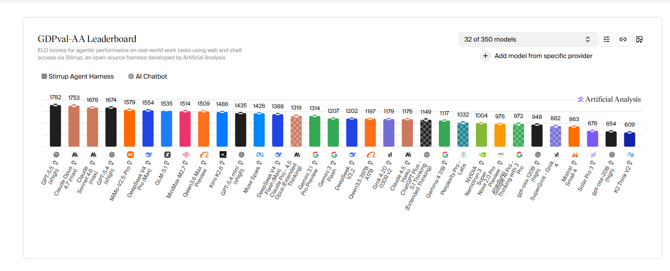Click the Google logo under Gemini 3.1 Pro Preview
This screenshot has height=271, width=670.
click(x=316, y=154)
